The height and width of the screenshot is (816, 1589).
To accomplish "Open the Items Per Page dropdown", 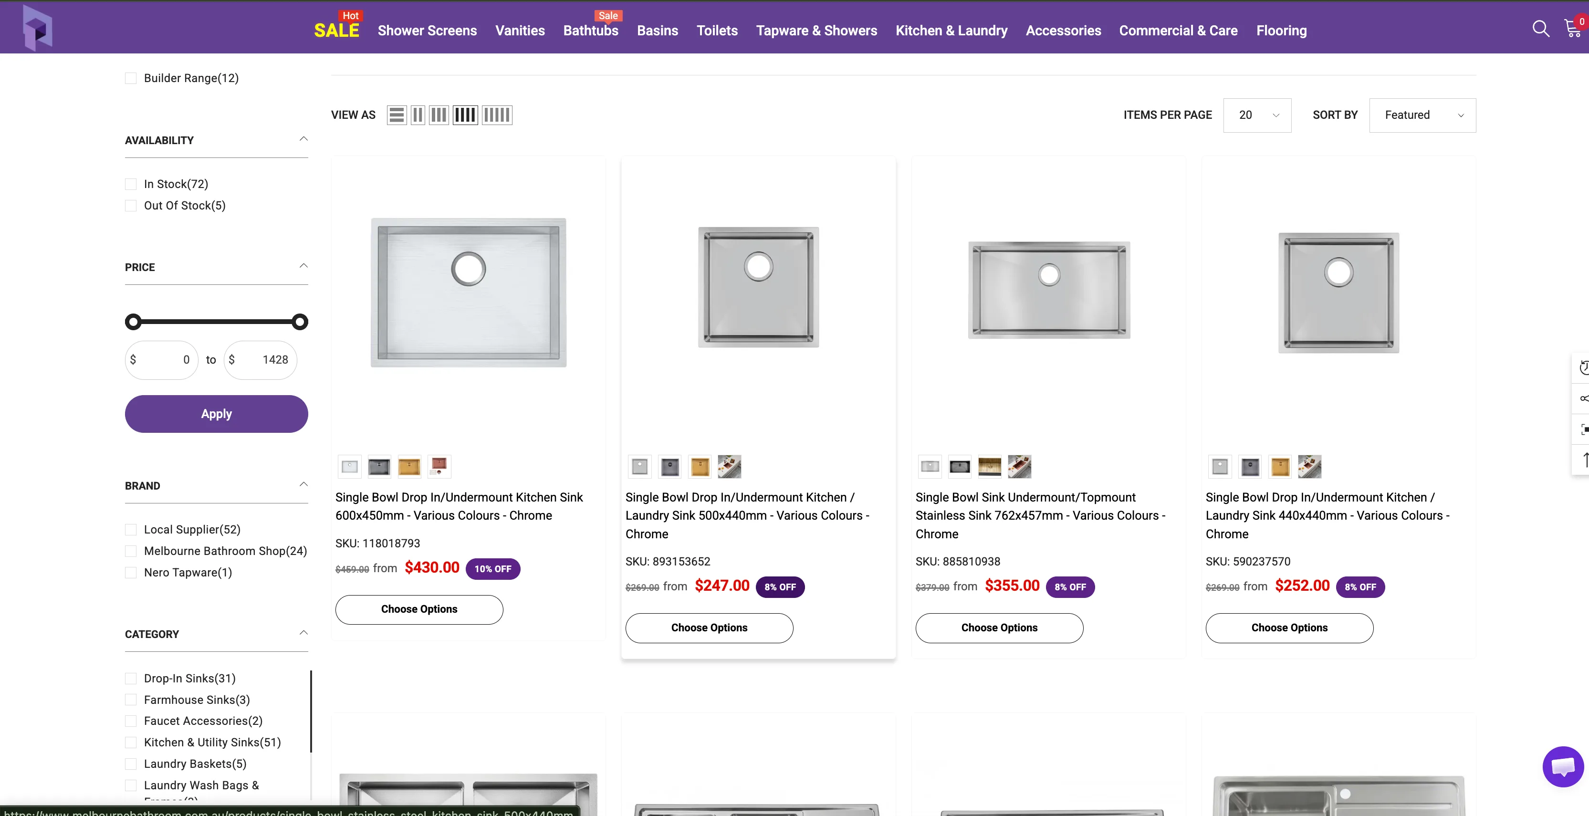I will coord(1257,115).
